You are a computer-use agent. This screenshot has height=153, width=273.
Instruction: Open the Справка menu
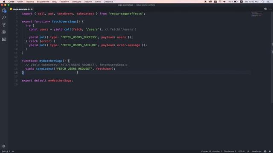[x=108, y=2]
